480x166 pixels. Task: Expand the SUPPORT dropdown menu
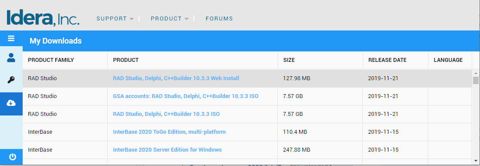click(x=115, y=19)
